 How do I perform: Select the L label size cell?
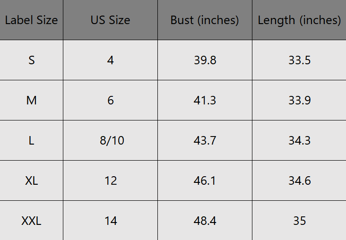(31, 140)
